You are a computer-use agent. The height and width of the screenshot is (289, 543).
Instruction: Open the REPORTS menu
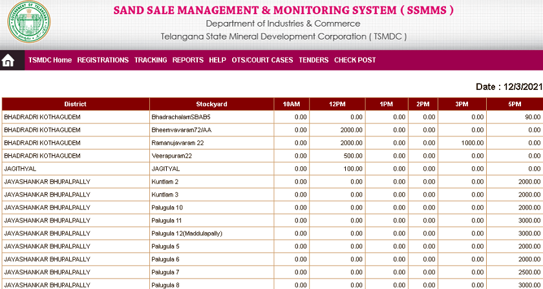[x=188, y=60]
